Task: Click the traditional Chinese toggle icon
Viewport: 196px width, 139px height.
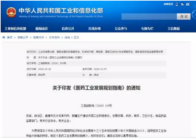Action: click(188, 4)
